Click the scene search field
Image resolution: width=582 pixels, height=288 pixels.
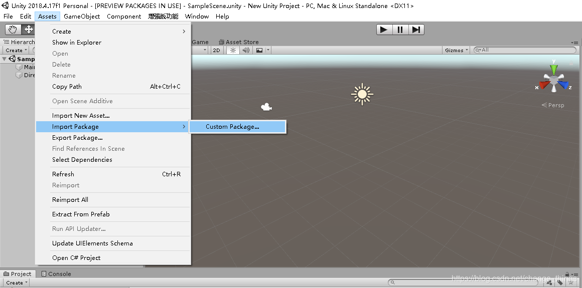525,50
